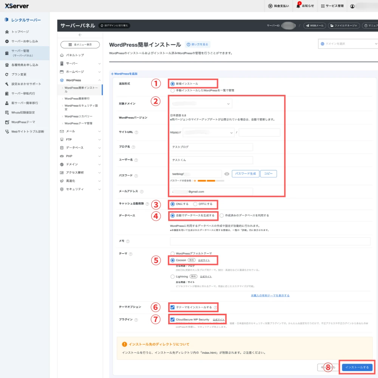Click the envelope icon beside メール
This screenshot has width=378, height=378.
tap(62, 132)
